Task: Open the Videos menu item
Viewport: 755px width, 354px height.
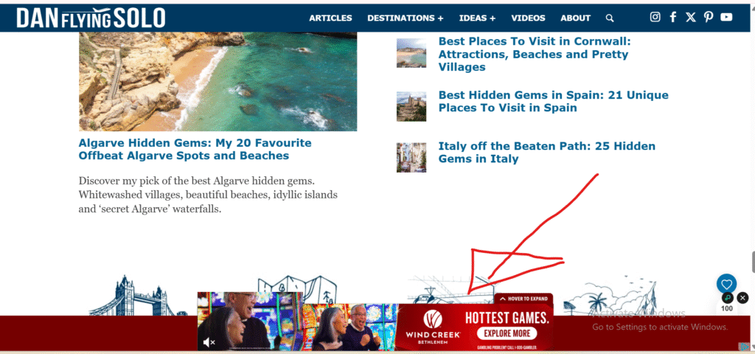Action: [x=528, y=18]
